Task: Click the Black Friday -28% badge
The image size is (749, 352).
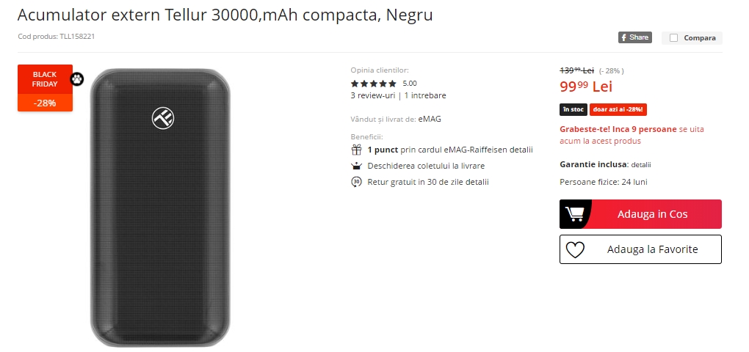Action: [45, 88]
